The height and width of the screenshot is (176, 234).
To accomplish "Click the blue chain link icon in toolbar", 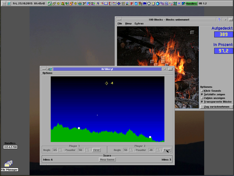I will 162,3.
